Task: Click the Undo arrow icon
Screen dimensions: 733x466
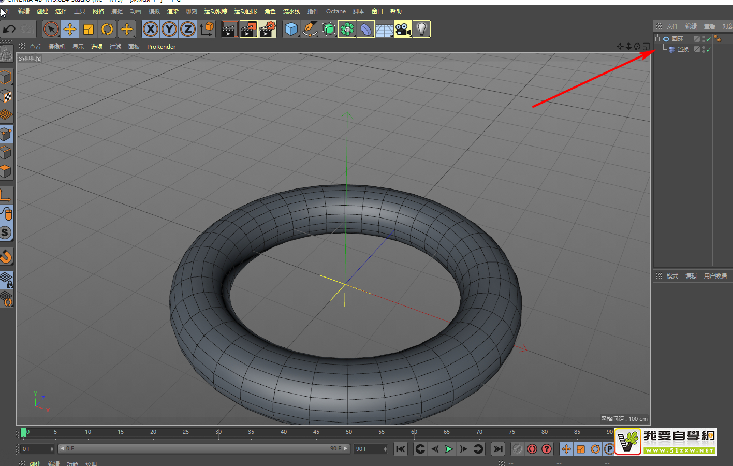Action: click(9, 29)
